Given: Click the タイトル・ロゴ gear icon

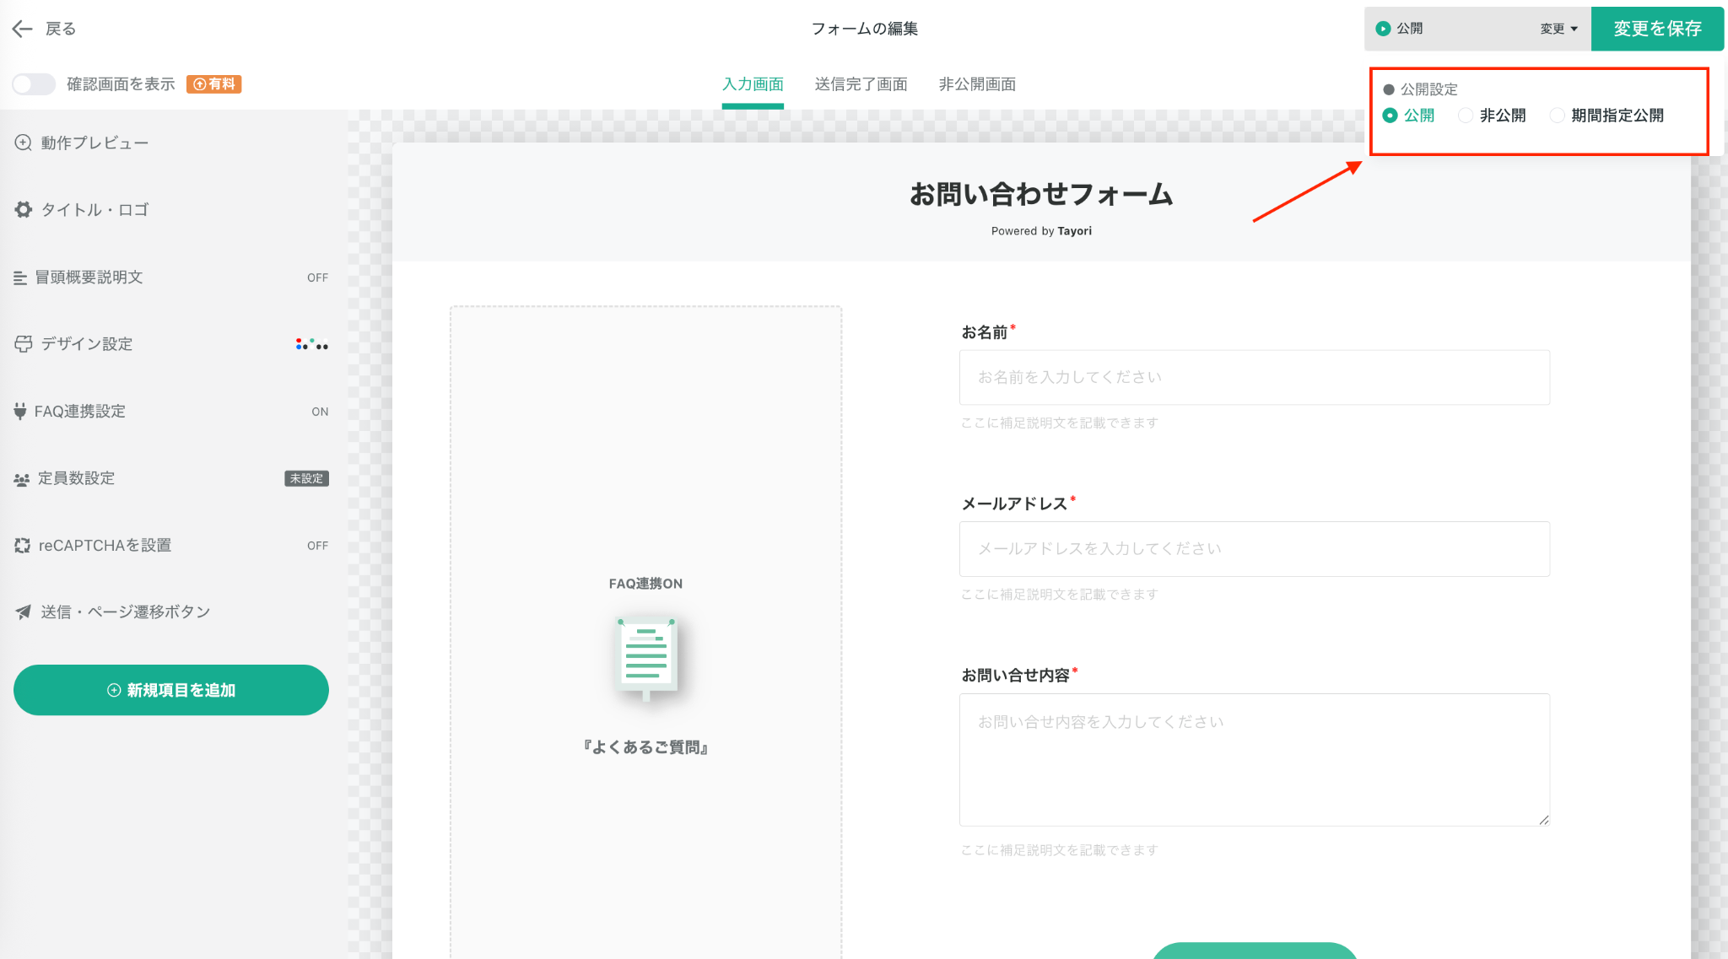Looking at the screenshot, I should [x=23, y=209].
